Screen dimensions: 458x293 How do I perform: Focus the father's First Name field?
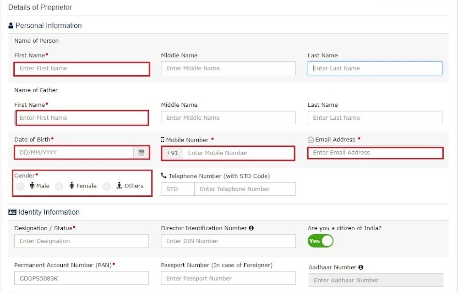(82, 118)
